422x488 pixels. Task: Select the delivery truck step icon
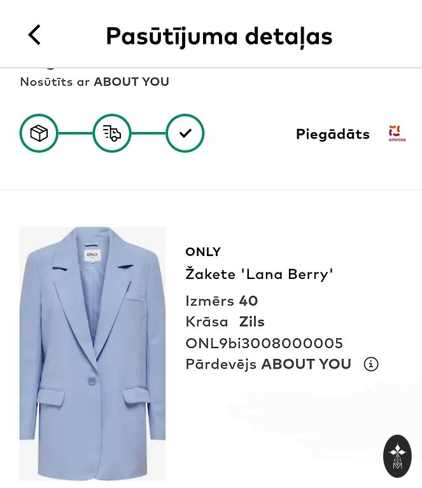(x=112, y=133)
